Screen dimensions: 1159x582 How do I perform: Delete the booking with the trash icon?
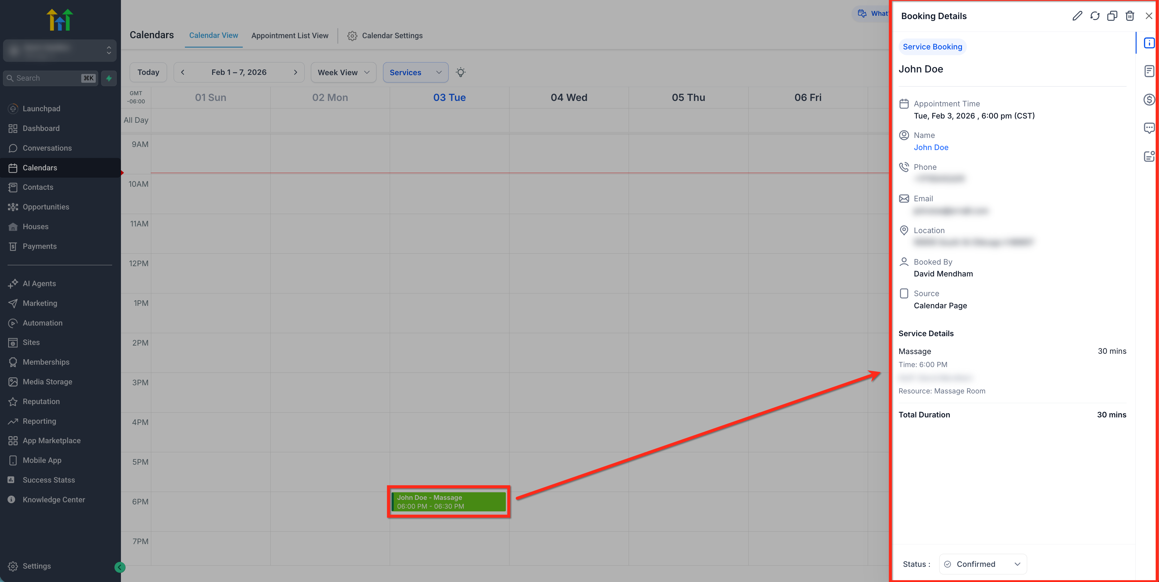(x=1129, y=16)
